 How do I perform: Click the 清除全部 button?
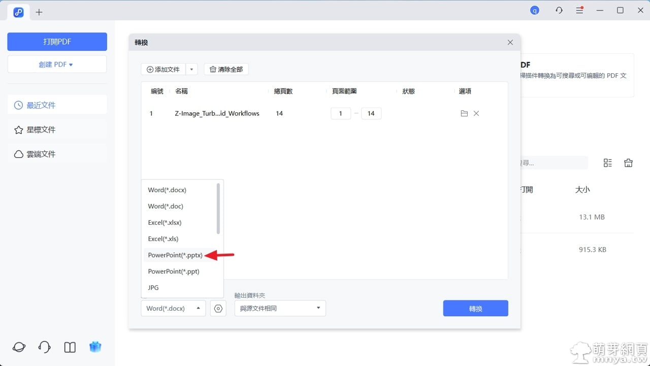(226, 69)
